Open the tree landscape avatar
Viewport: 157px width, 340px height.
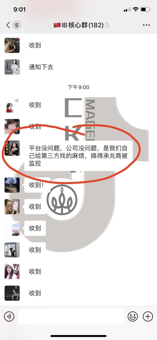(x=12, y=185)
